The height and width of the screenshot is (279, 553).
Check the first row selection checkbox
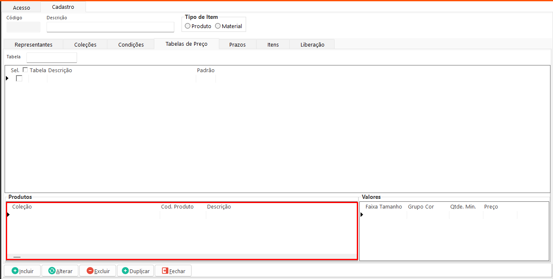tap(19, 78)
